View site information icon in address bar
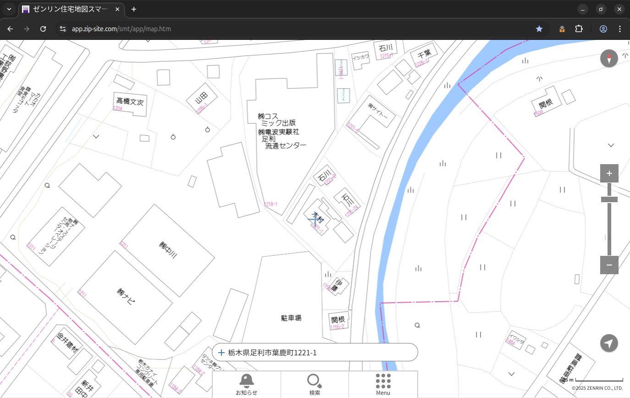The height and width of the screenshot is (398, 630). tap(63, 29)
